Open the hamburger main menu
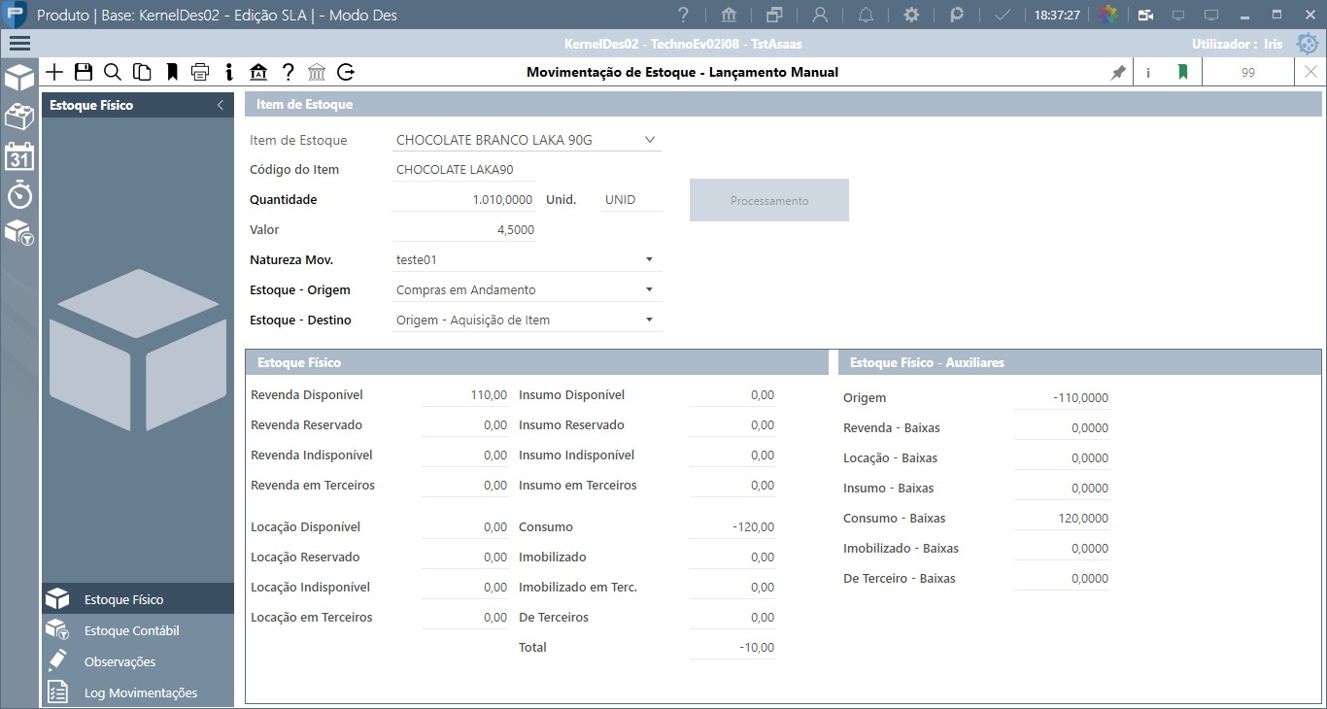This screenshot has height=709, width=1327. coord(19,43)
